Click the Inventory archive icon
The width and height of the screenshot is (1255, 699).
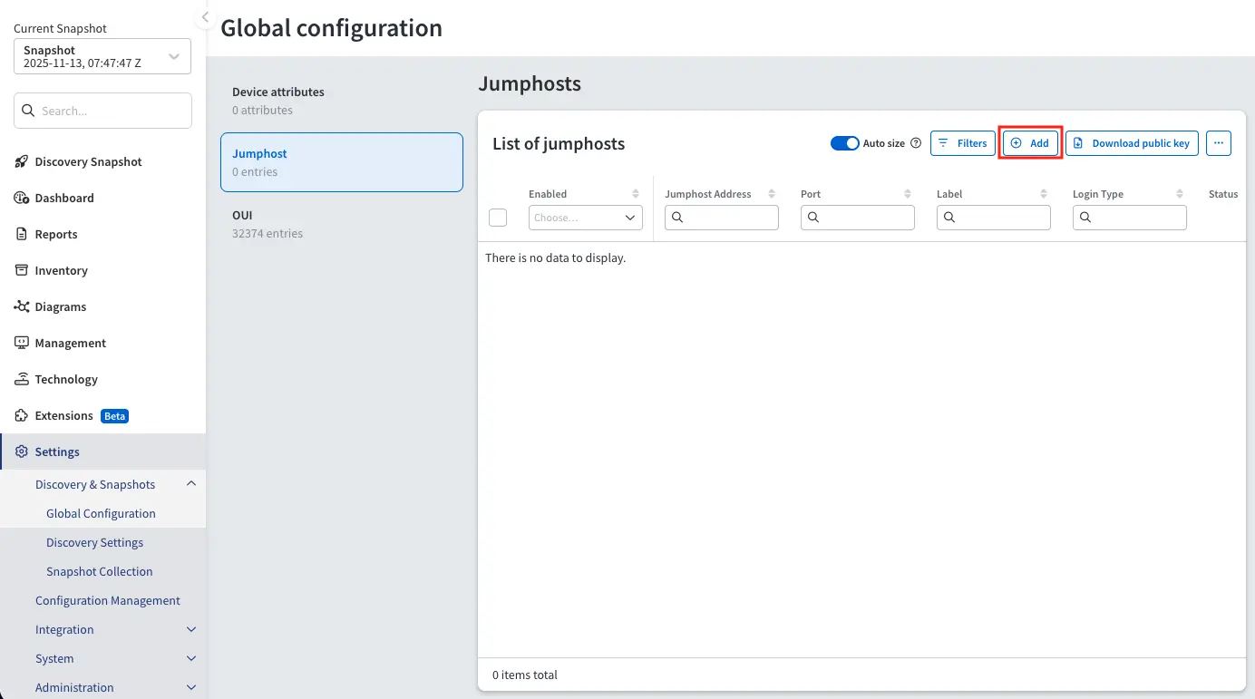pyautogui.click(x=22, y=270)
